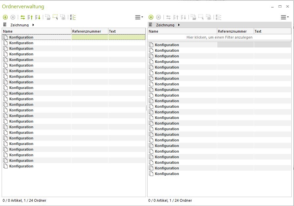This screenshot has height=206, width=294.
Task: Minimize the Ordnerverwaltung window
Action: (273, 7)
